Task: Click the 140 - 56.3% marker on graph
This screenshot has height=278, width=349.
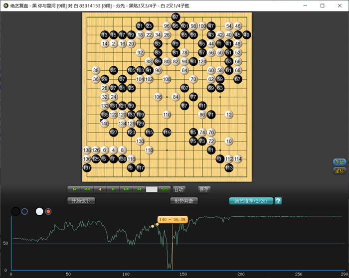Action: pos(173,219)
